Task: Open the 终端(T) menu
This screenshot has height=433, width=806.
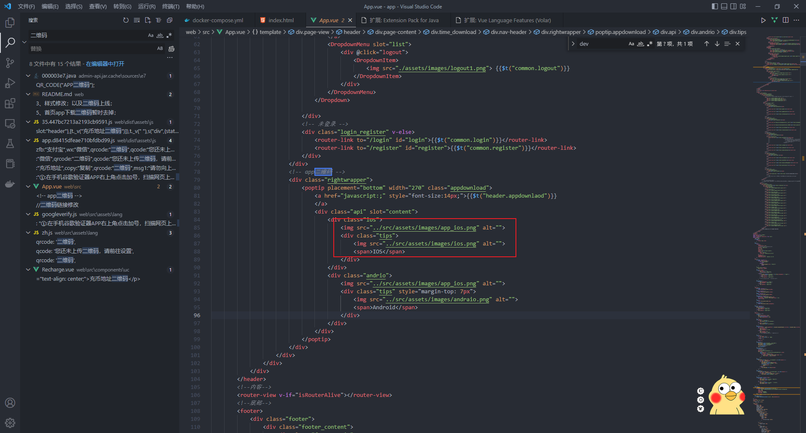Action: [x=171, y=6]
